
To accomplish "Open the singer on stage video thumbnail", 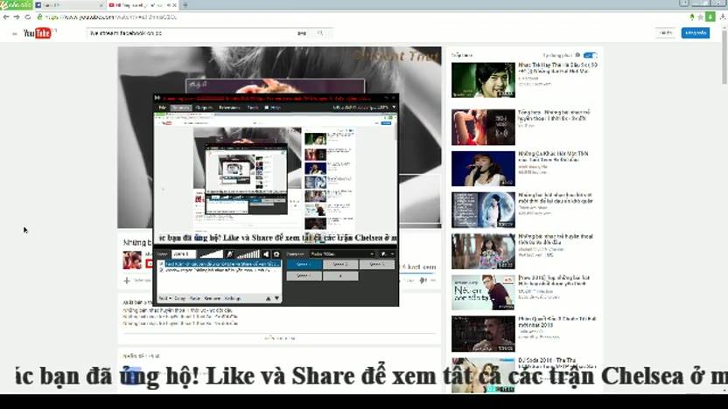I will 483,169.
